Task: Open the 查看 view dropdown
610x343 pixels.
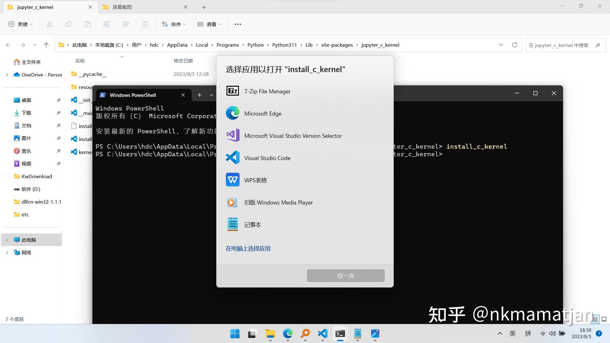Action: 209,24
